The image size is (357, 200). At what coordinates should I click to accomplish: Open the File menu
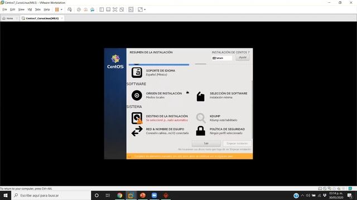5,9
